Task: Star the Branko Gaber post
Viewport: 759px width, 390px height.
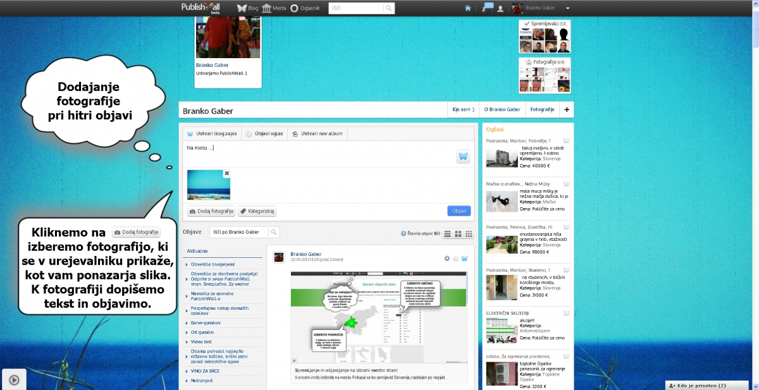Action: [455, 259]
